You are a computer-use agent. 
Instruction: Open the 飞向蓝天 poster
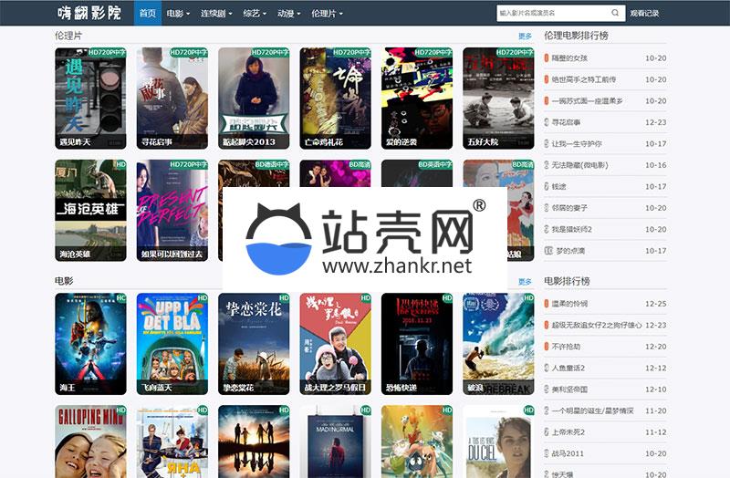point(172,344)
